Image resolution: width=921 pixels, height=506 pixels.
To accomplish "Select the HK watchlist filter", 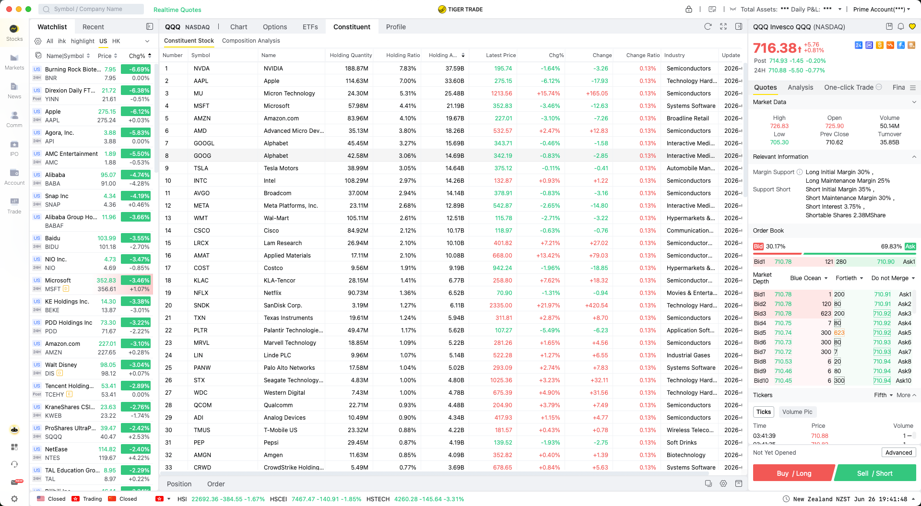I will point(116,41).
